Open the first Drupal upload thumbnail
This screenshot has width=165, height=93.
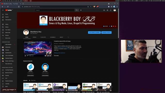tap(30, 87)
